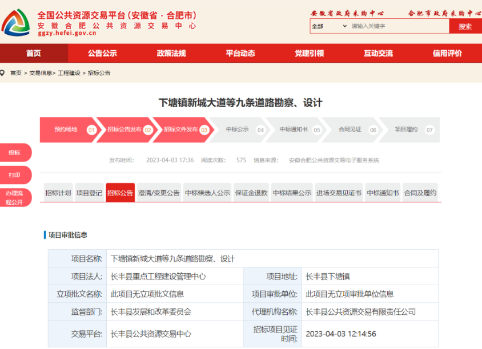
Task: Switch to 中标候选人公示 tab
Action: (x=207, y=193)
